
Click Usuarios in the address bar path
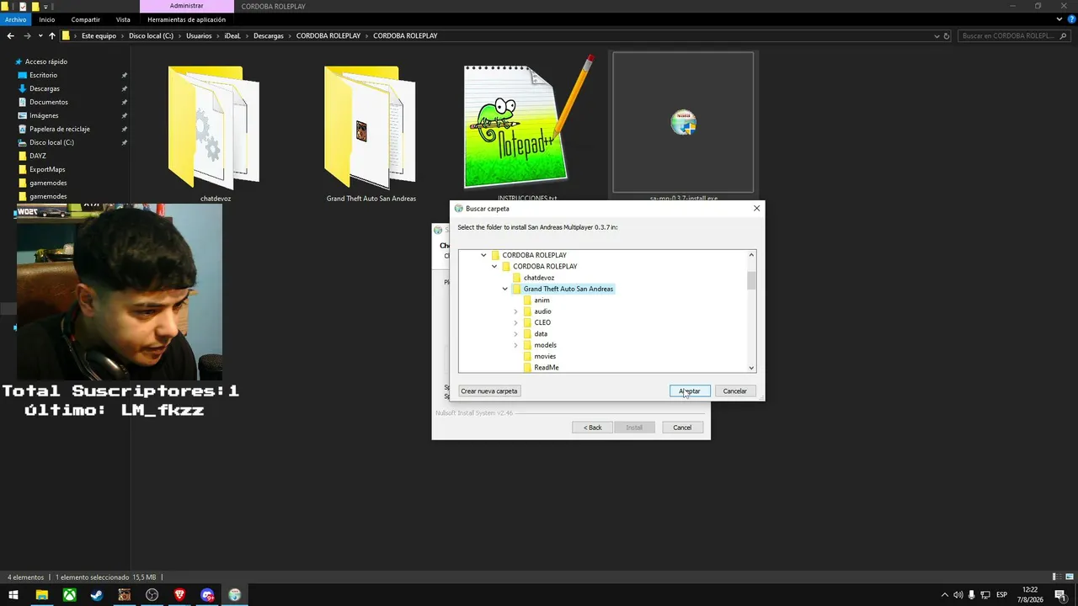pos(199,36)
